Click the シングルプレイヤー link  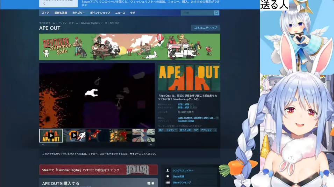click(183, 171)
